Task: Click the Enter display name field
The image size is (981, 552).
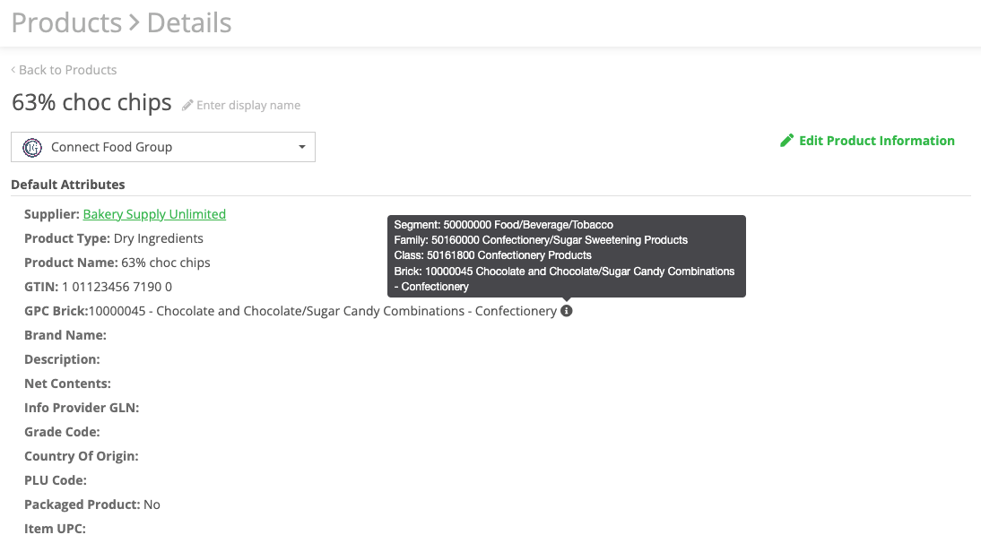Action: (248, 106)
